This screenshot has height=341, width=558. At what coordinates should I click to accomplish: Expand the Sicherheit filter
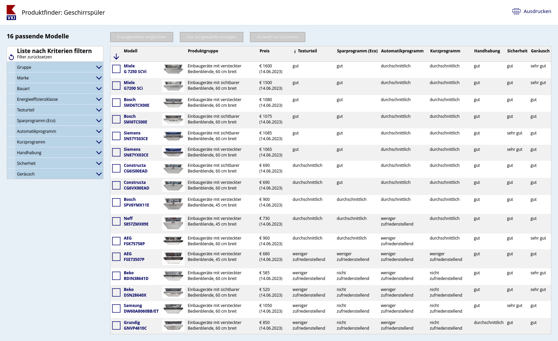55,163
